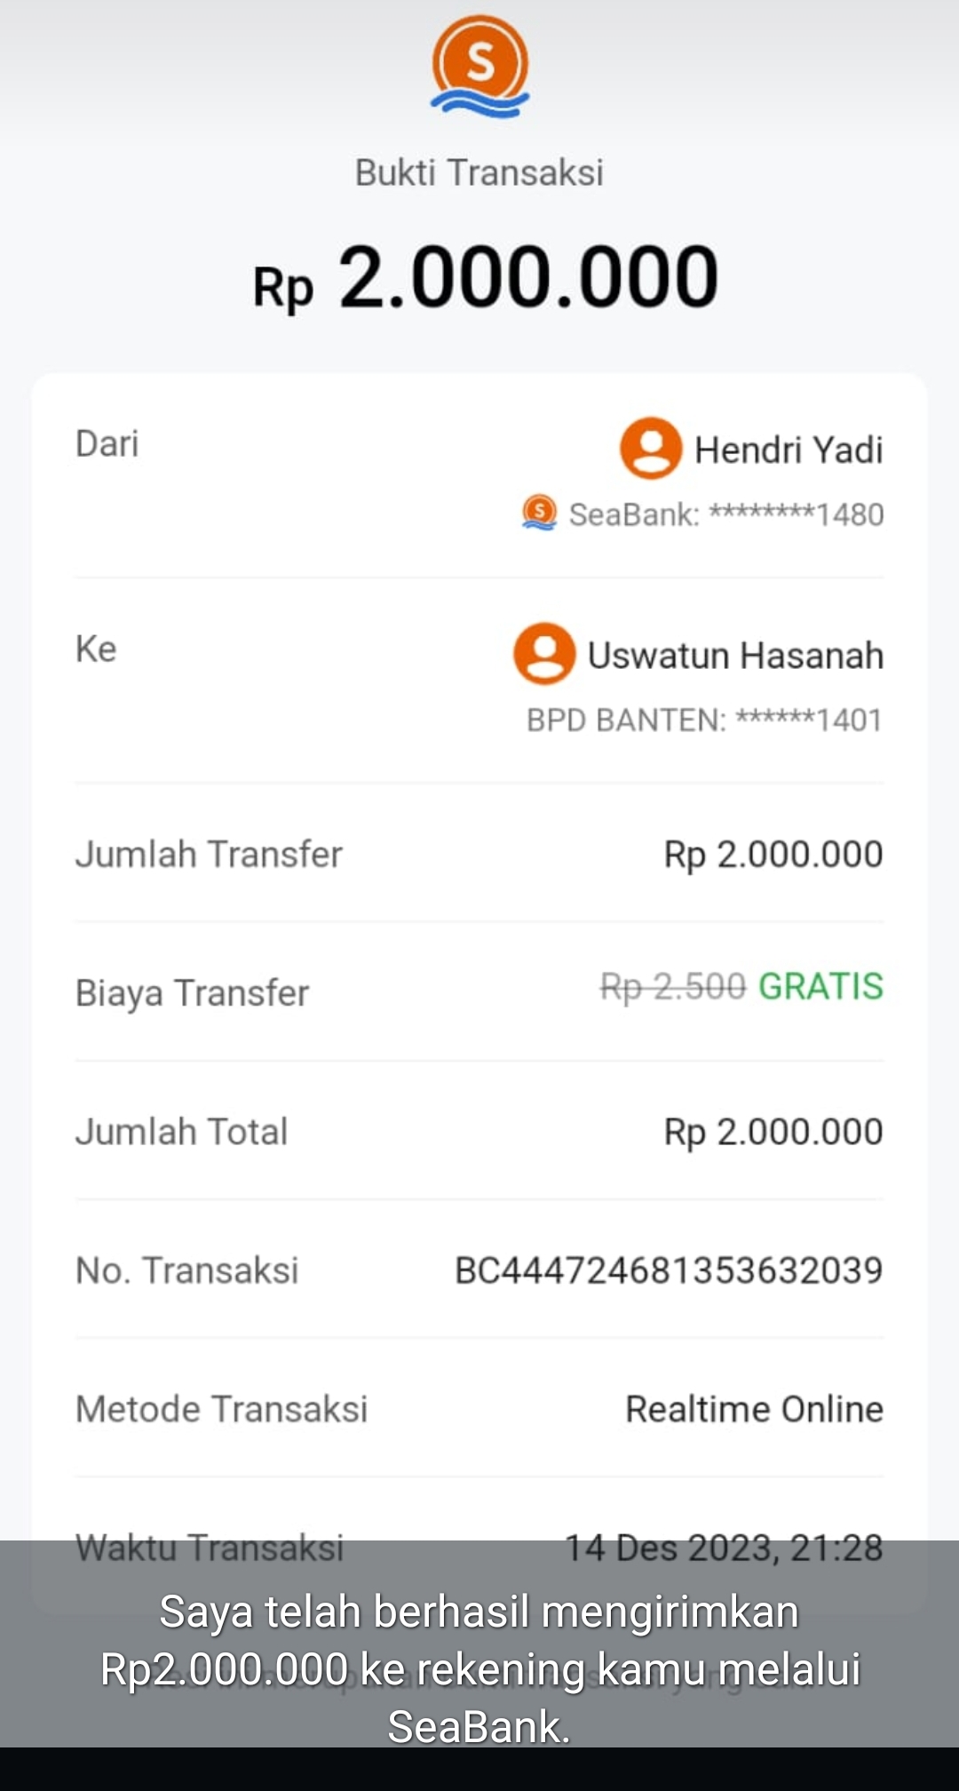Screen dimensions: 959x1791
Task: Tap the Bukti Transaksi title
Action: pyautogui.click(x=479, y=172)
